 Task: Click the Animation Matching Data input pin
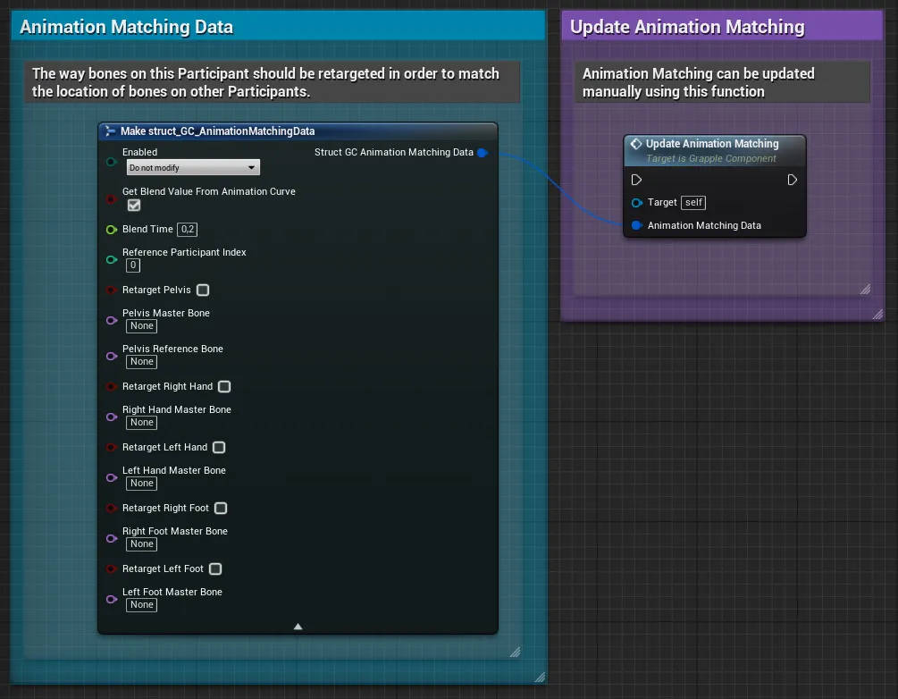pos(636,226)
